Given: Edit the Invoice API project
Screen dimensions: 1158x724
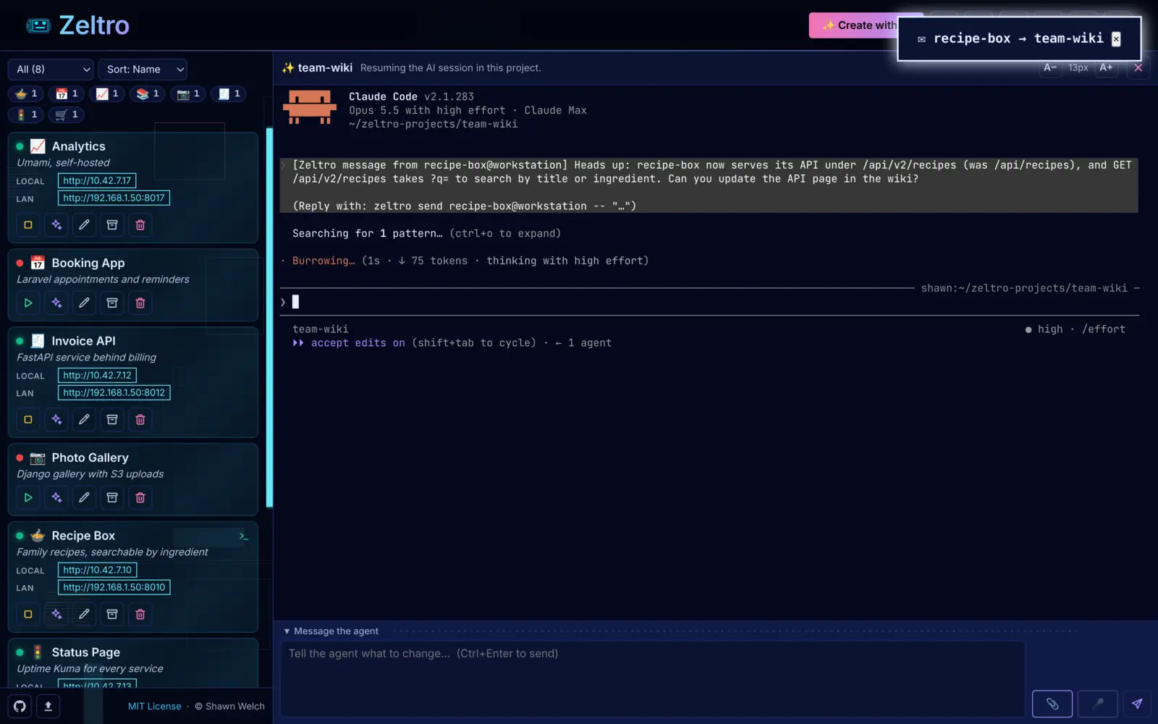Looking at the screenshot, I should [84, 420].
